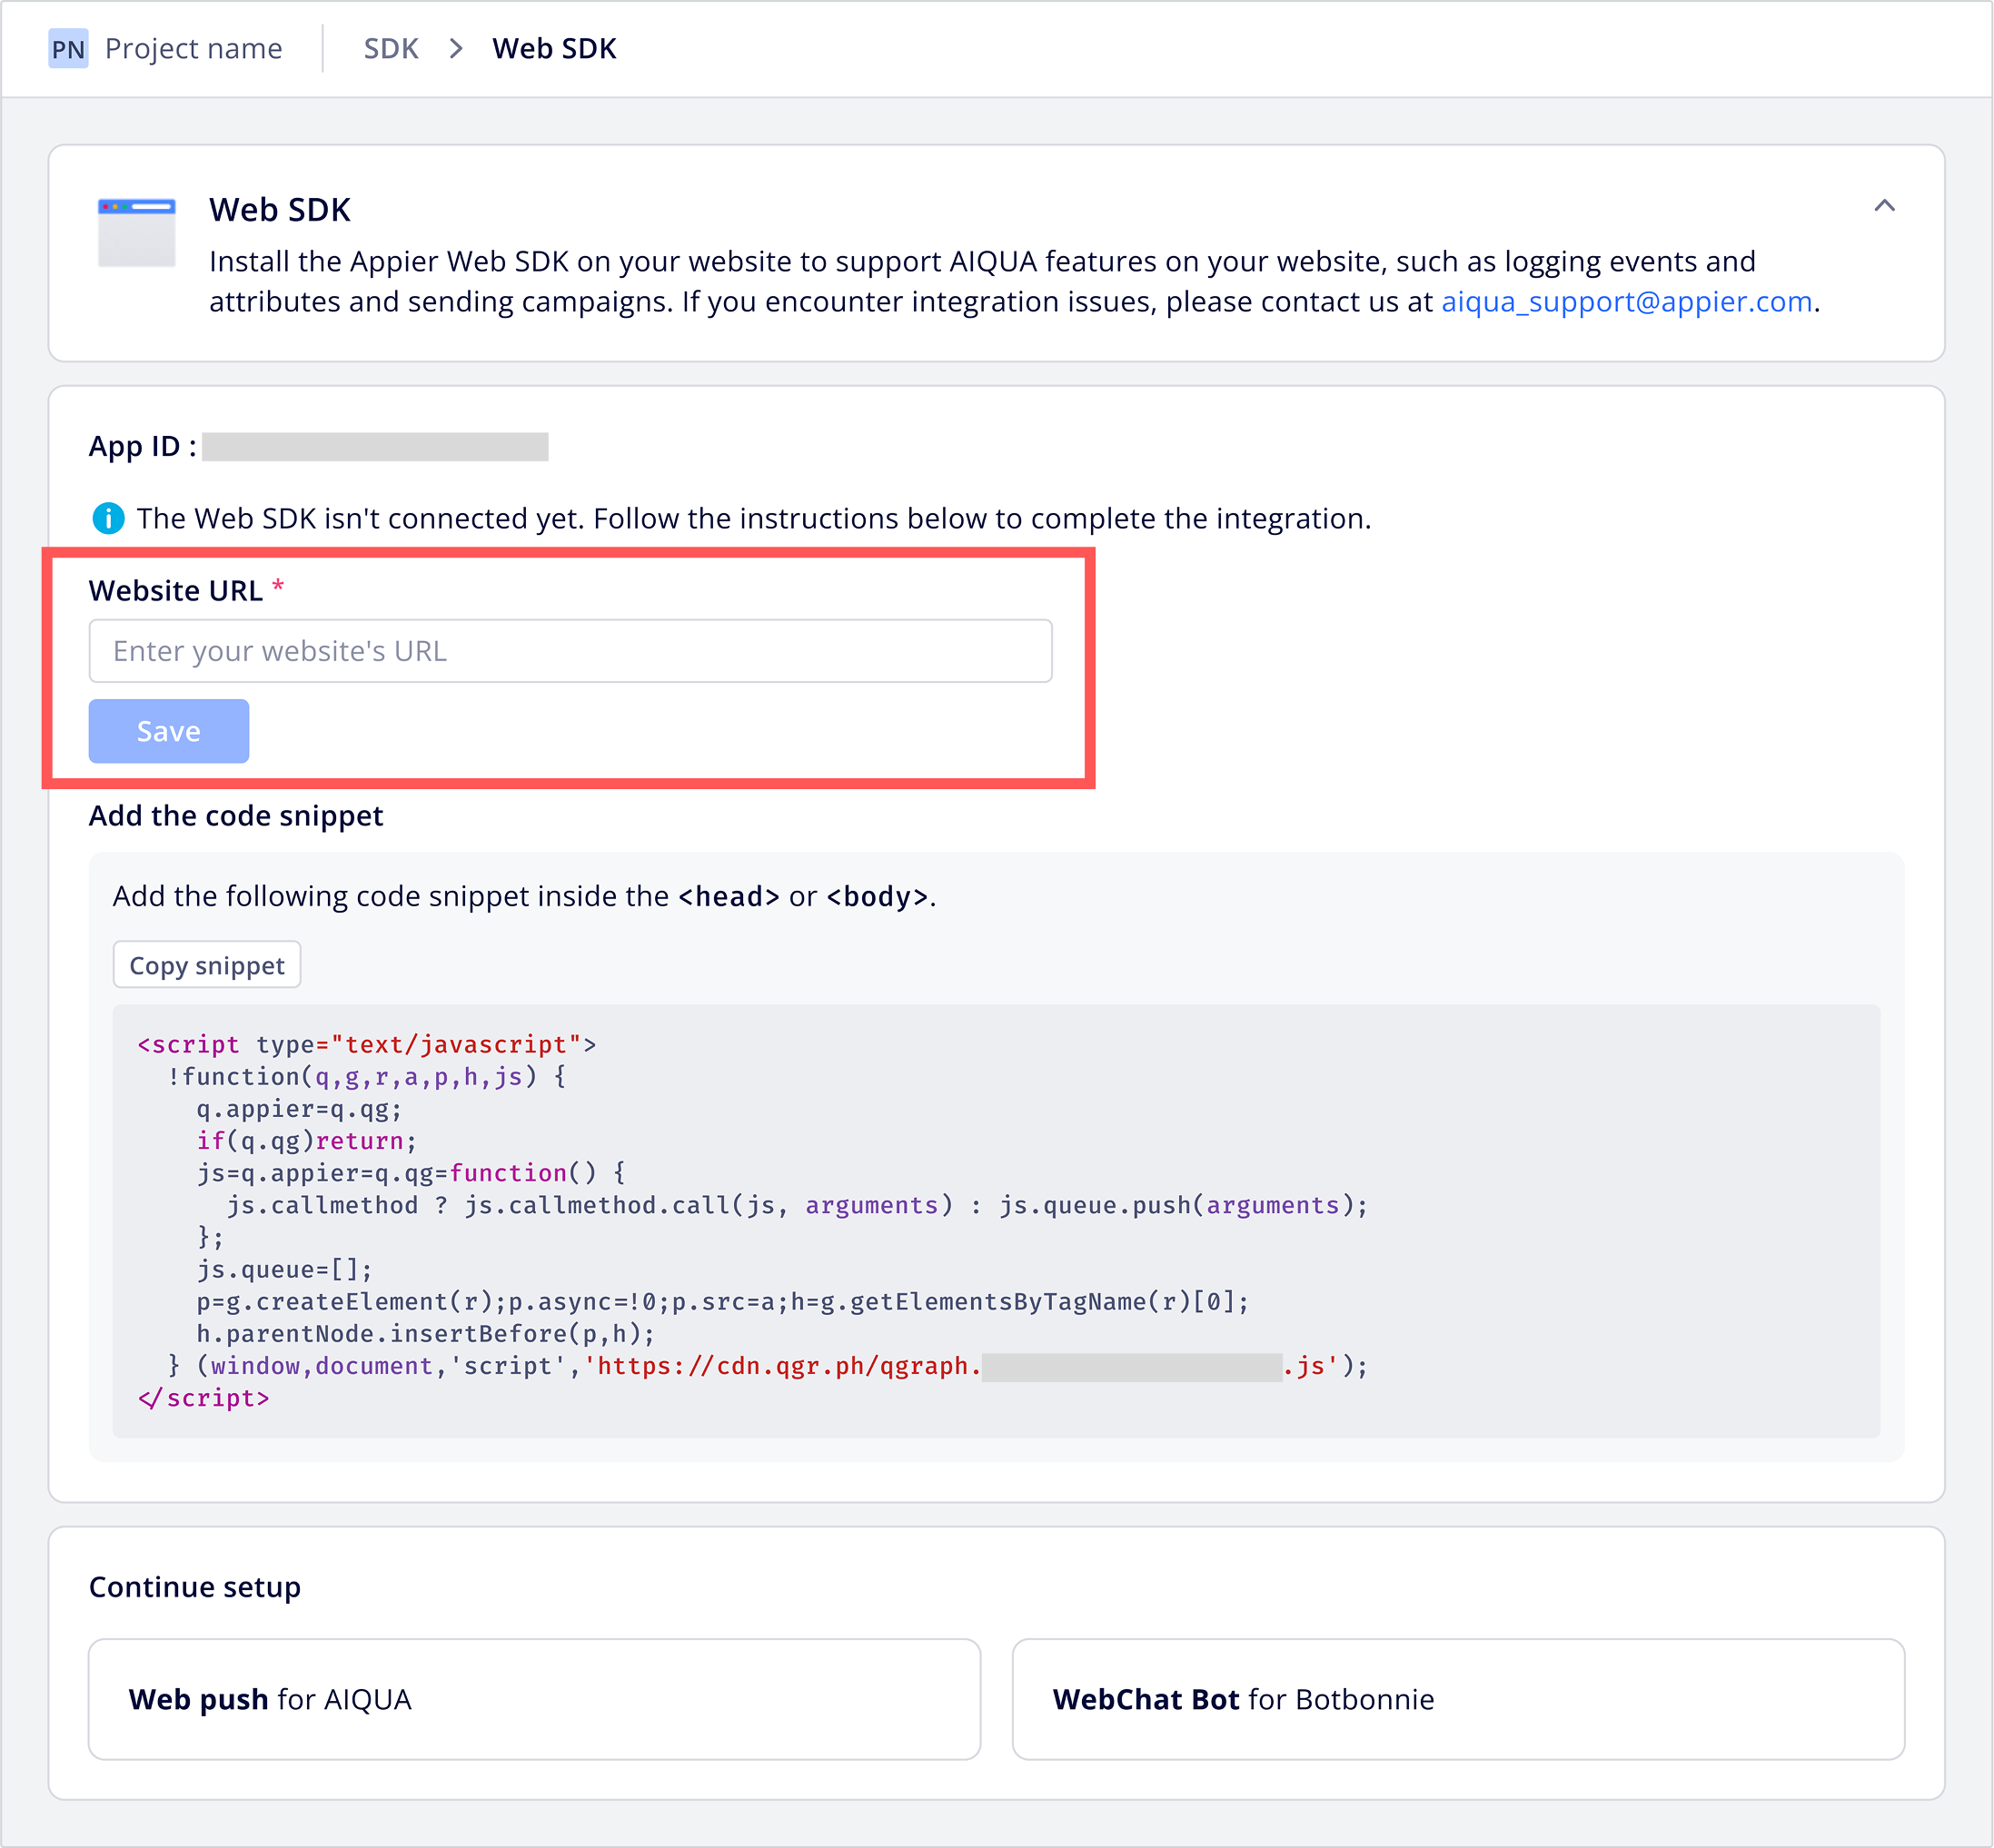The width and height of the screenshot is (1994, 1848).
Task: Open WebChat Bot for Botbonnie setup
Action: point(1457,1699)
